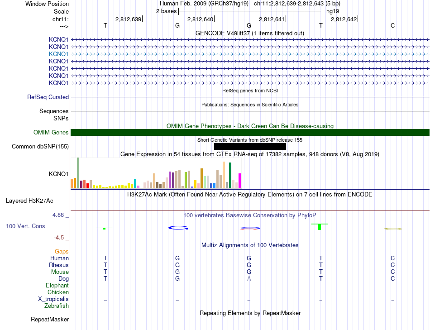This screenshot has height=330, width=430.
Task: Click the orange Gaps label
Action: [62, 252]
